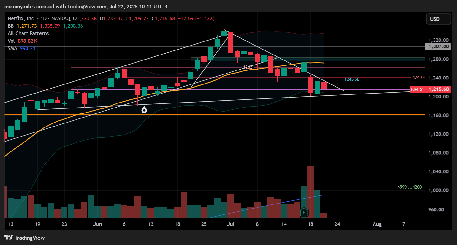
Task: Click the Jul date axis label
Action: click(231, 224)
